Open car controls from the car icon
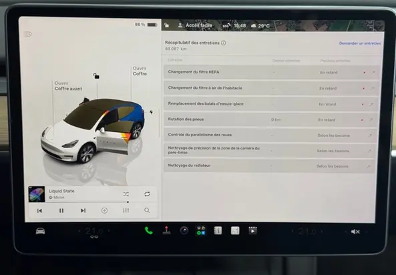 tap(41, 231)
